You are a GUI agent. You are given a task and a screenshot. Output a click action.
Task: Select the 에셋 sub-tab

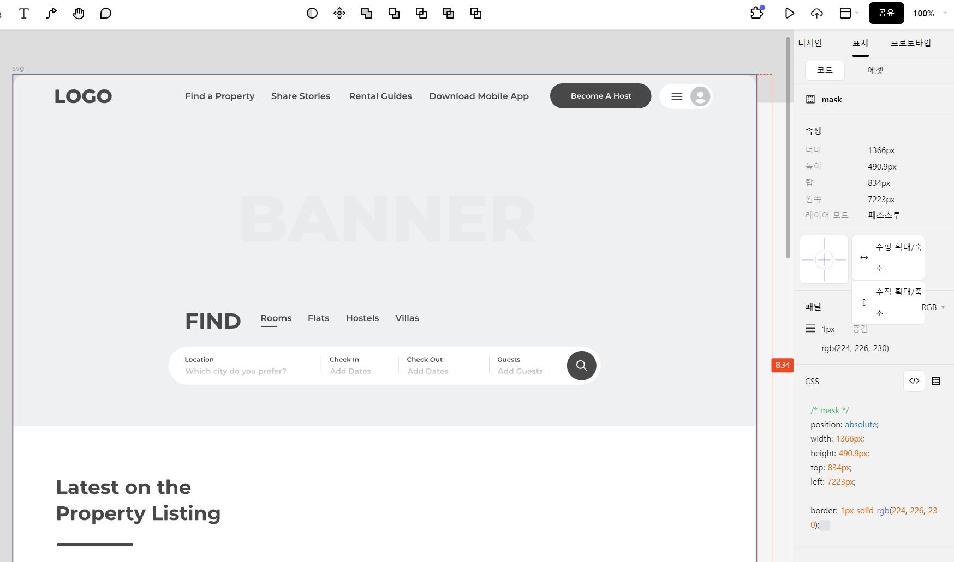tap(875, 70)
